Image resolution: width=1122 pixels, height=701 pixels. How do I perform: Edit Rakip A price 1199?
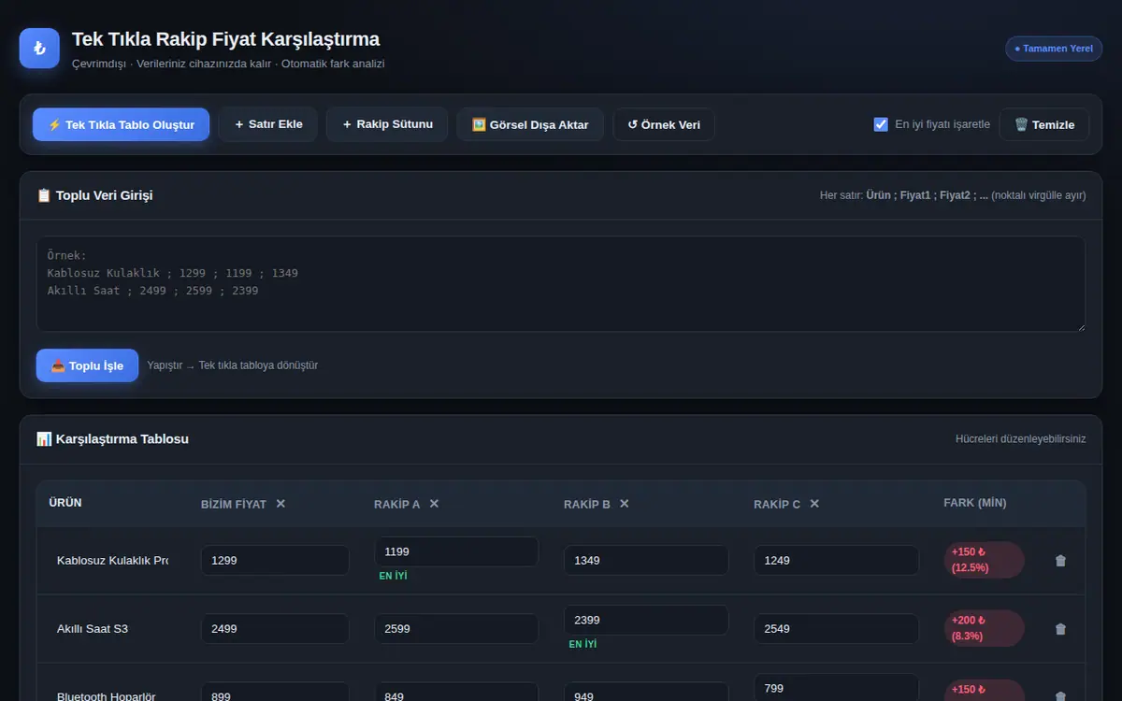click(456, 551)
